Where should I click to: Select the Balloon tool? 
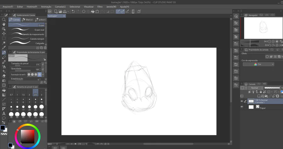tap(3, 118)
